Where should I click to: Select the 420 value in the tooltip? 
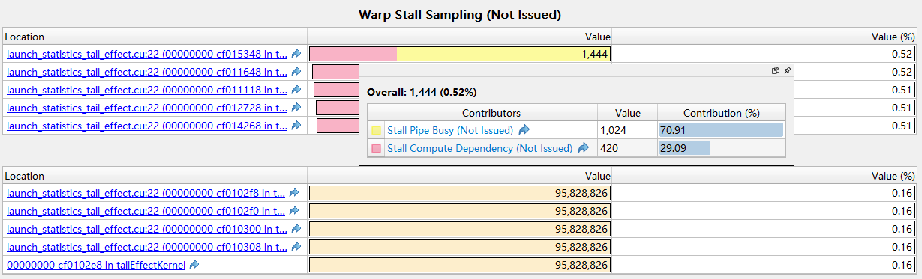(x=609, y=148)
